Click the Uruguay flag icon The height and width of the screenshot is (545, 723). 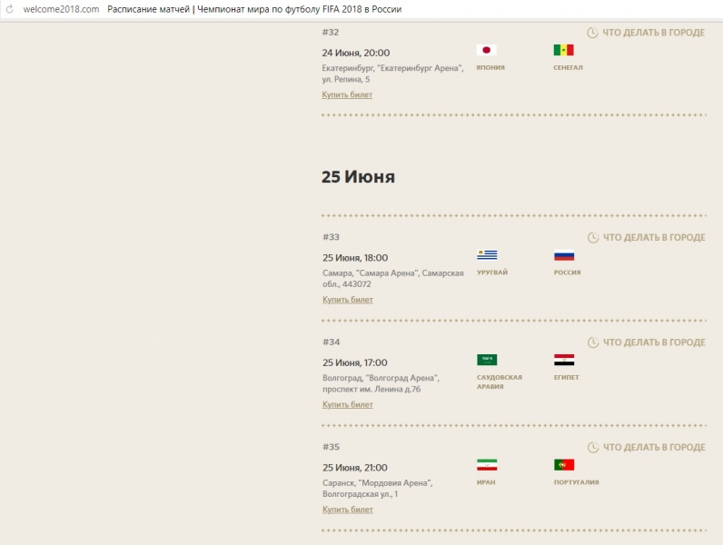pyautogui.click(x=486, y=255)
